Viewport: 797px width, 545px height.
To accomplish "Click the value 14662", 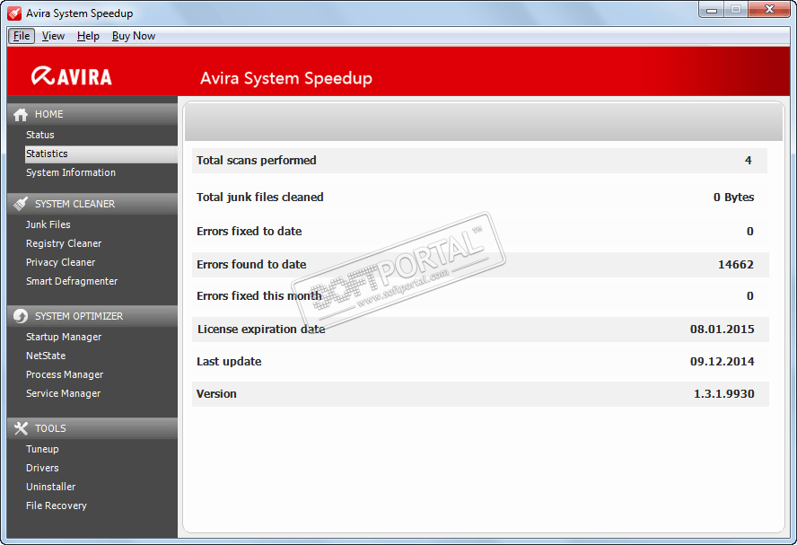I will (x=735, y=264).
